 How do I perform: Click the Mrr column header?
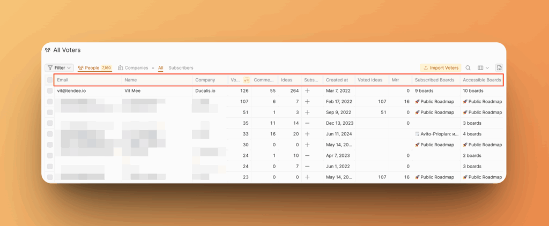400,80
